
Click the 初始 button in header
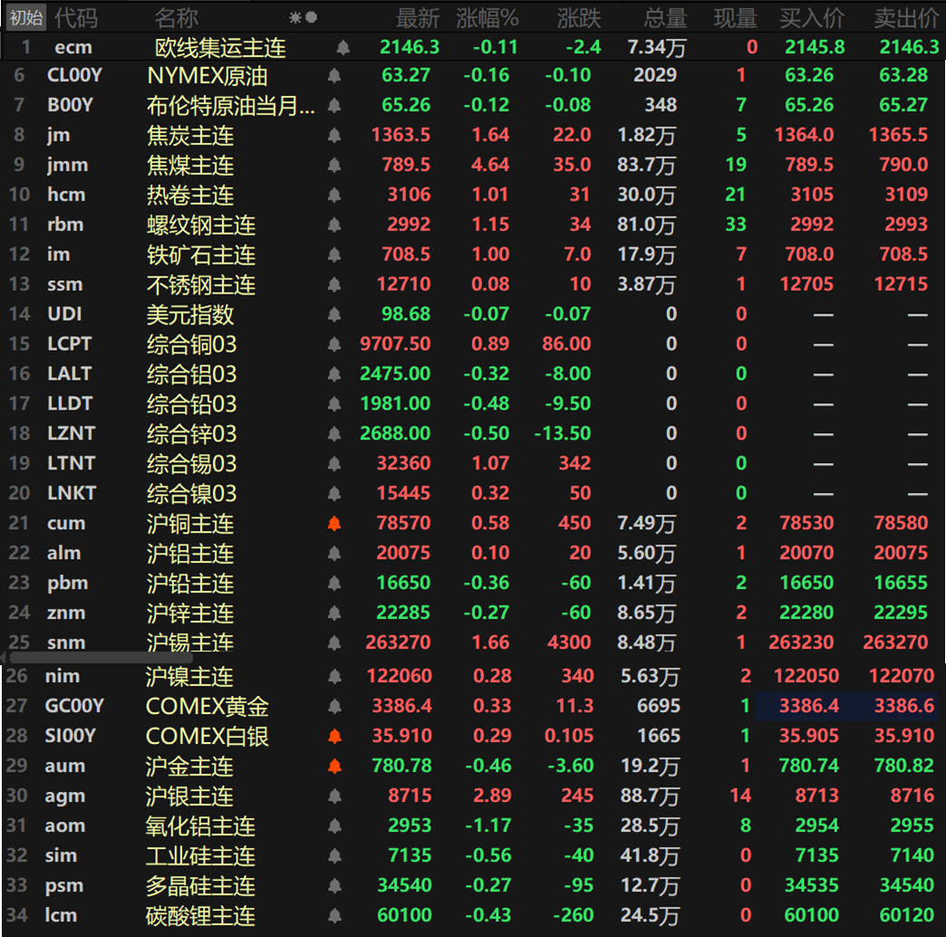coord(26,17)
